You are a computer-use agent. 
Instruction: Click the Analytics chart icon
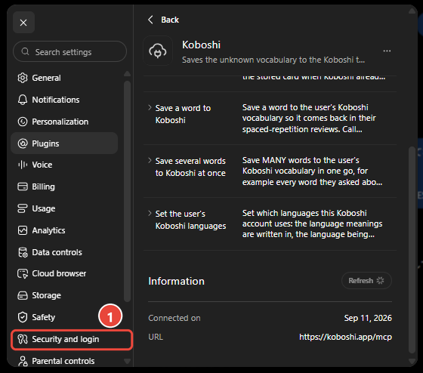coord(23,230)
